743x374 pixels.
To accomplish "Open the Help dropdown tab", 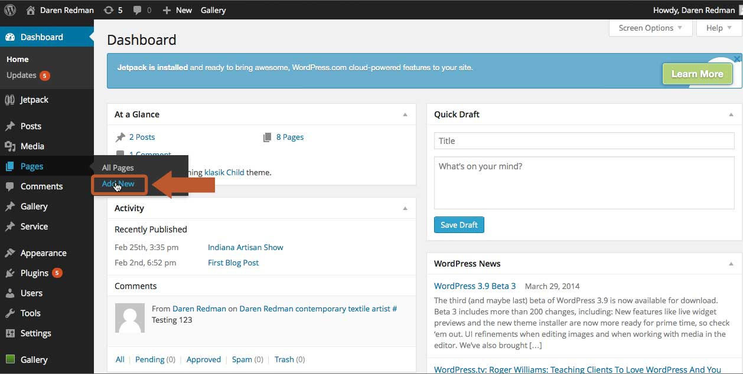I will coord(719,28).
